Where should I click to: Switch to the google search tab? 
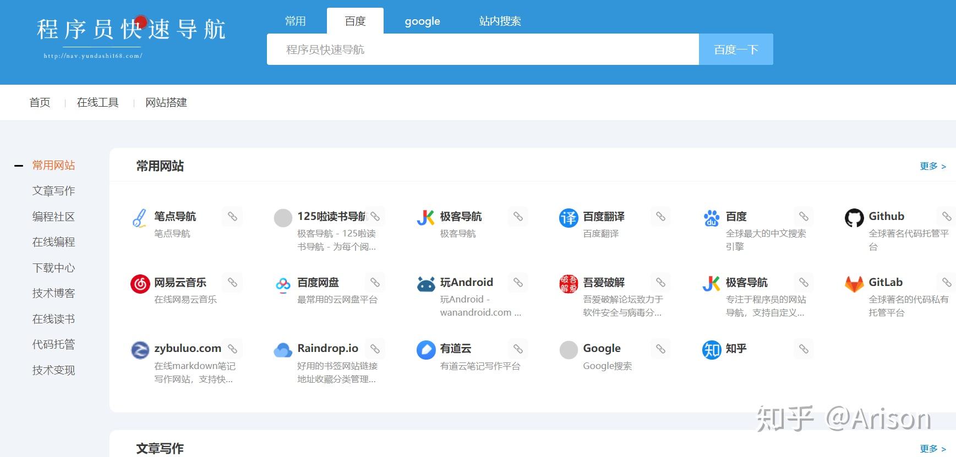[x=422, y=21]
